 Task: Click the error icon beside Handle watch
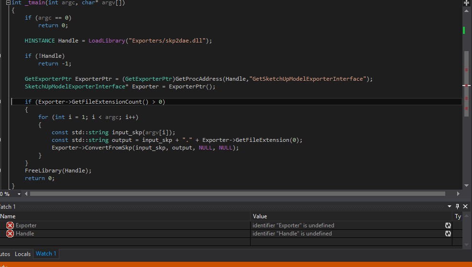pos(10,234)
